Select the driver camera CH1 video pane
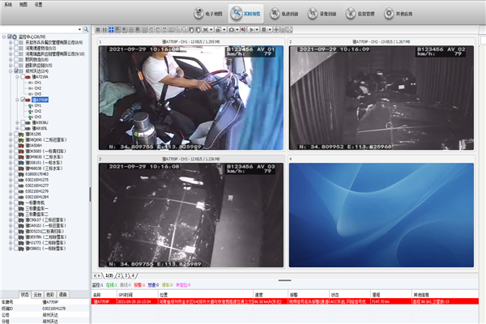The height and width of the screenshot is (324, 486). point(190,97)
